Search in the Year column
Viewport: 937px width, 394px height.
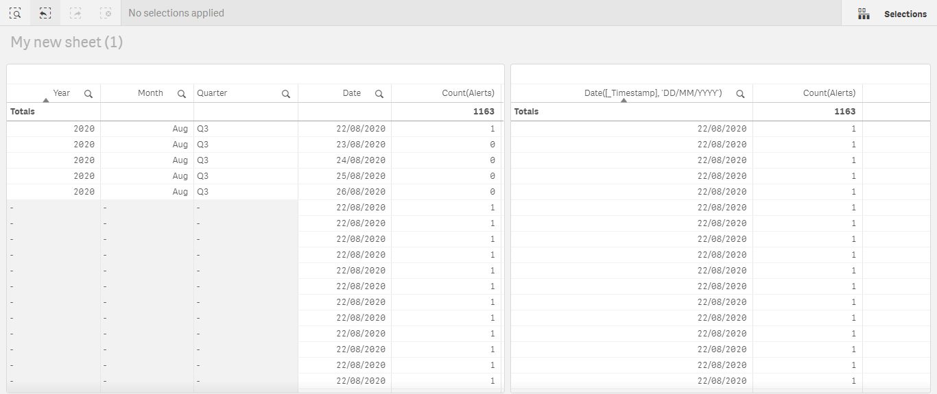click(x=88, y=94)
